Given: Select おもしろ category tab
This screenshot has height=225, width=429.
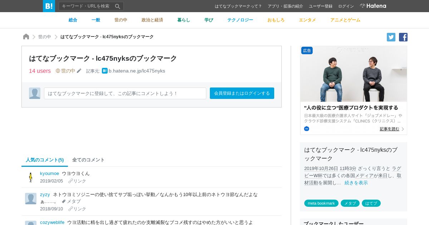Looking at the screenshot, I should tap(276, 20).
